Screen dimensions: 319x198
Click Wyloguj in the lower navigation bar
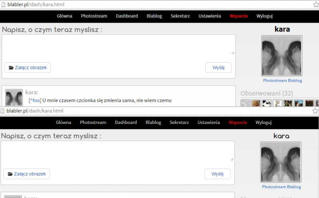click(264, 122)
